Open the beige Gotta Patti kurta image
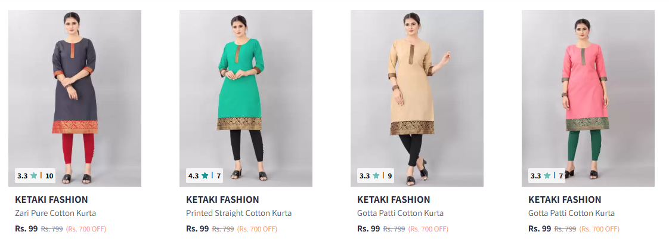669x241 pixels. point(417,98)
